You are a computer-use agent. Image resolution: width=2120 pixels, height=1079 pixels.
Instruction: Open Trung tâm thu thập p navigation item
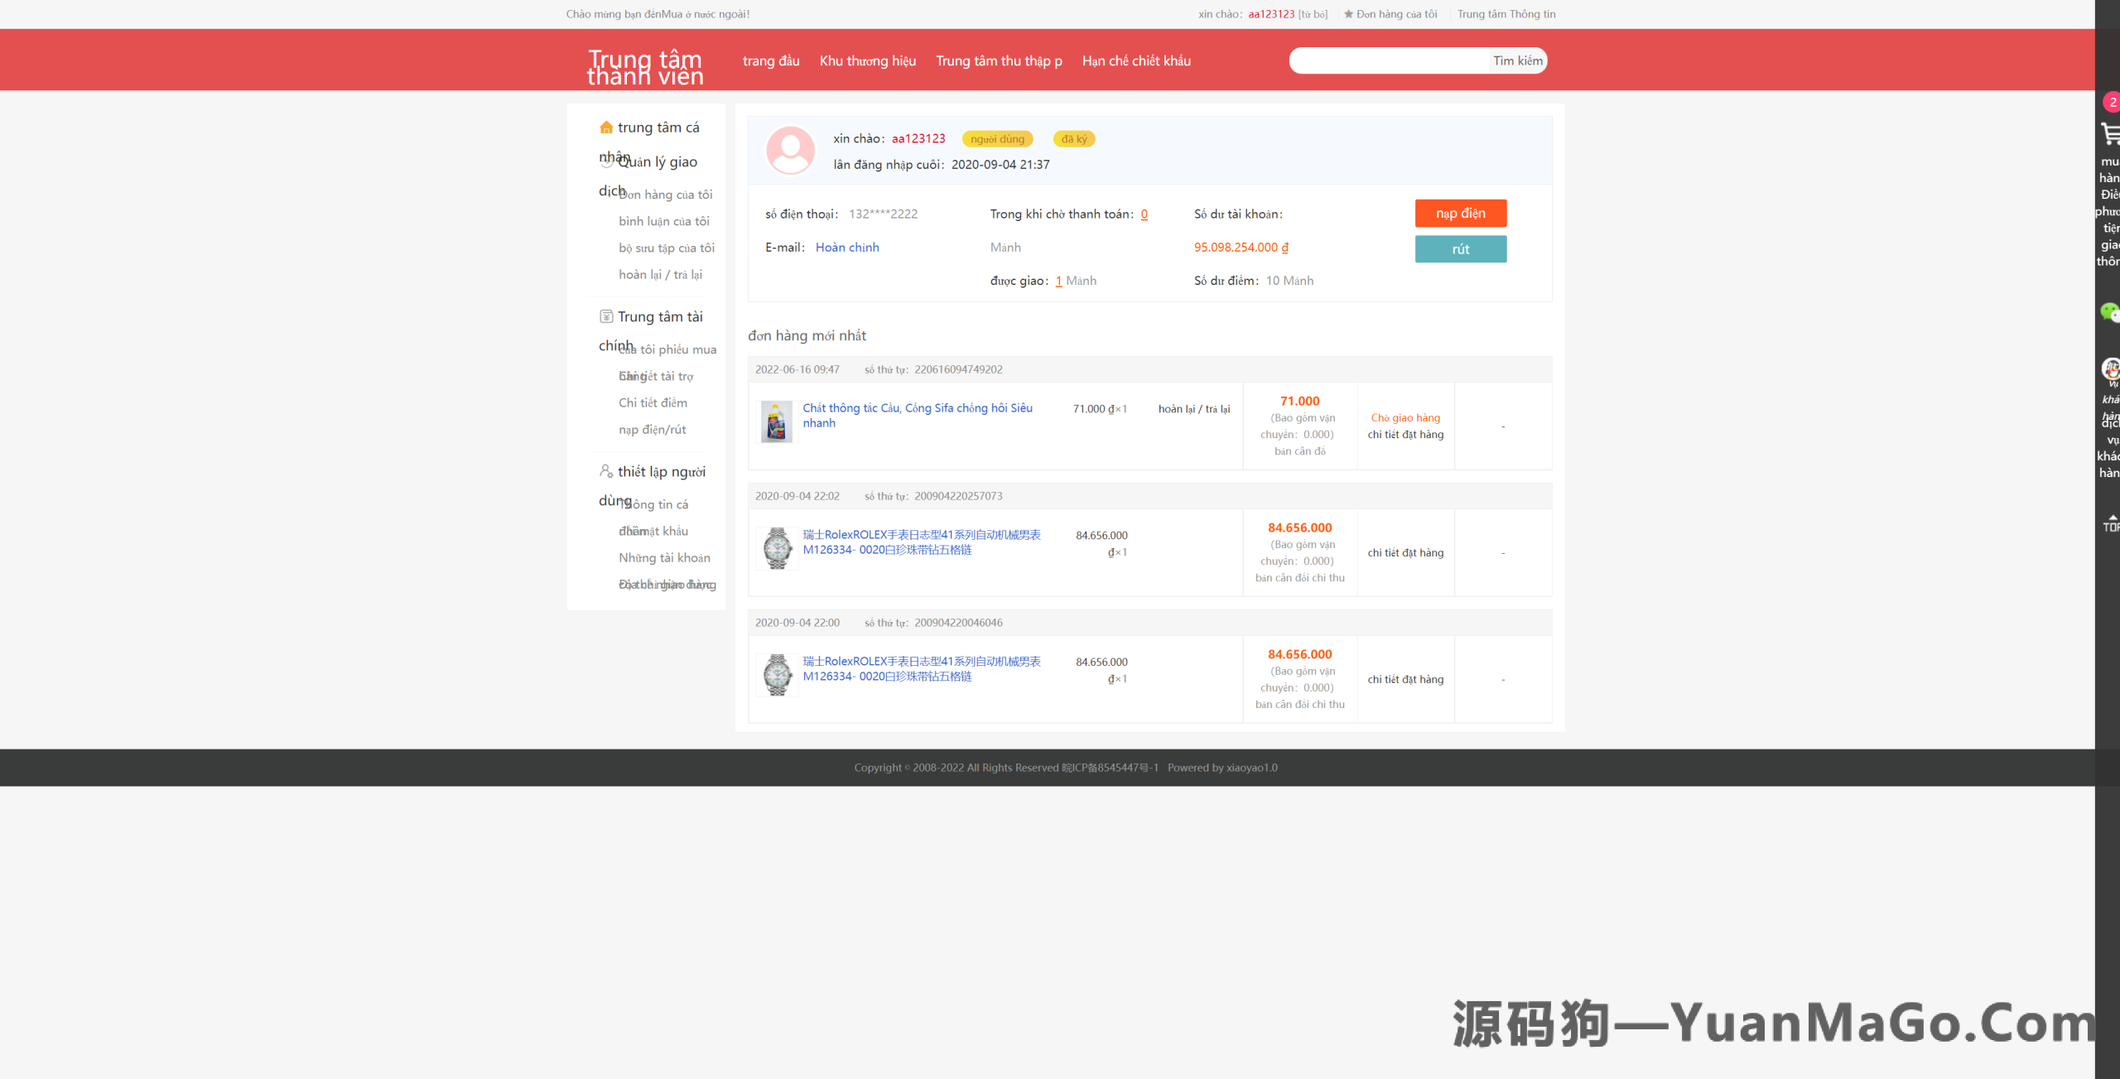click(x=999, y=60)
